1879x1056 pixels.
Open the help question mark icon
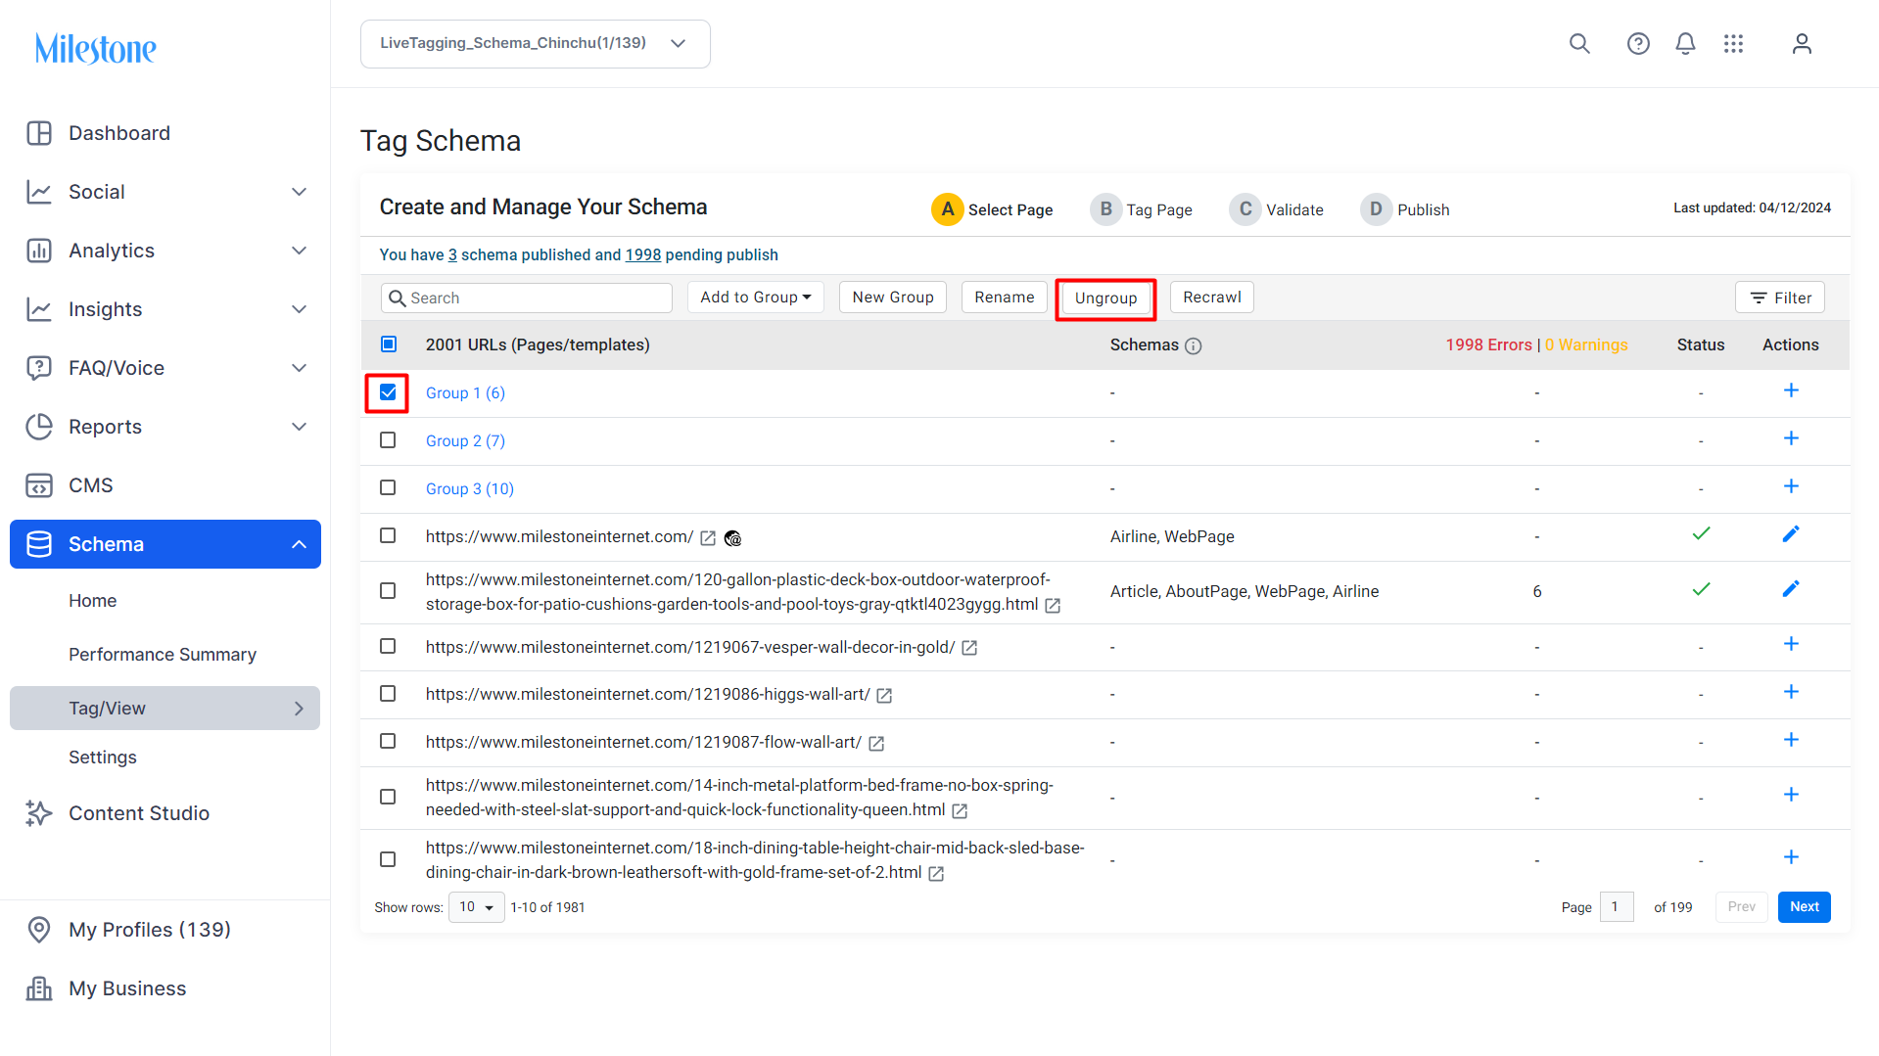pos(1638,44)
